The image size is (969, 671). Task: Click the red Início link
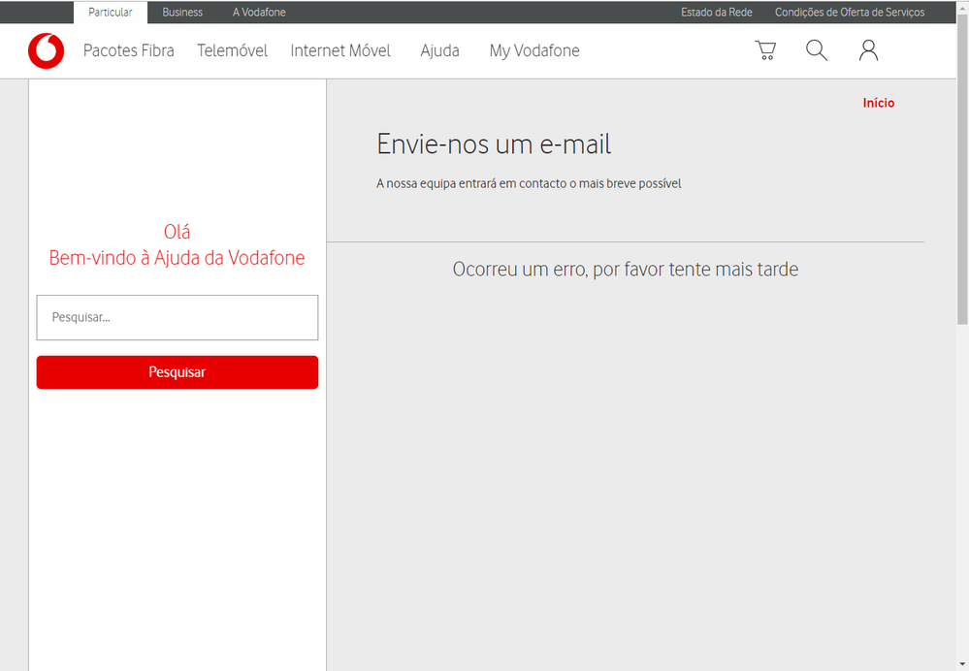coord(879,103)
